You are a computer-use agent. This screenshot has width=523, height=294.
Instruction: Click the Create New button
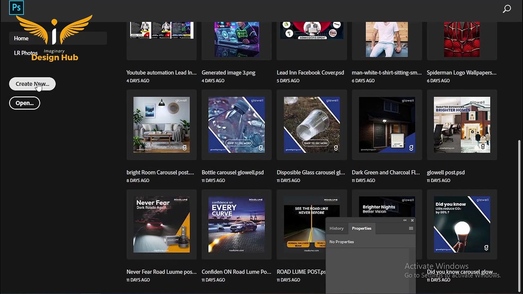32,84
